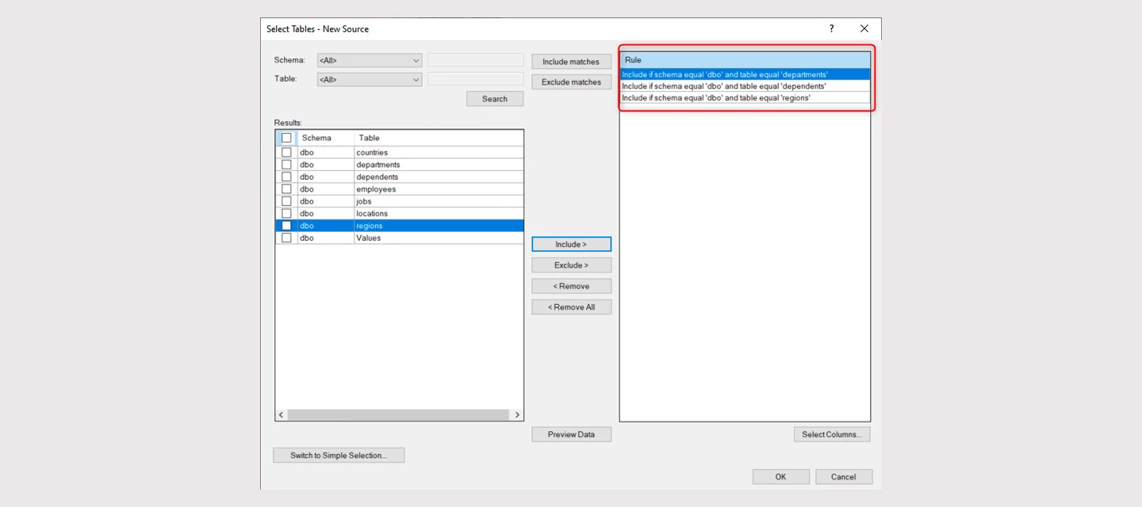Click Select Columns... button

832,434
